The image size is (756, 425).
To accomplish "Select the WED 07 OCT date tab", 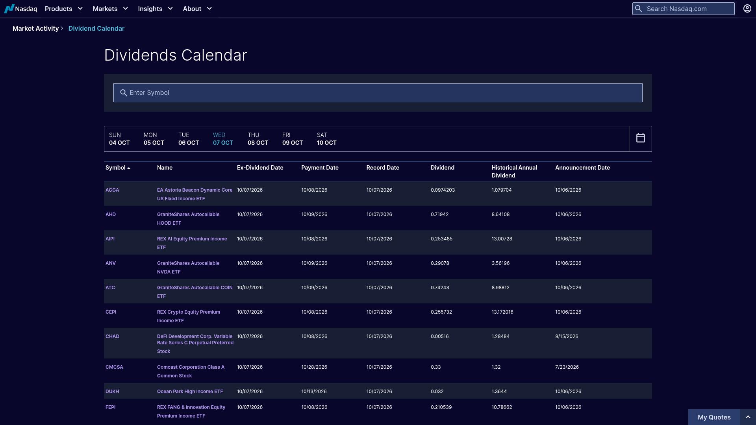I will [223, 139].
